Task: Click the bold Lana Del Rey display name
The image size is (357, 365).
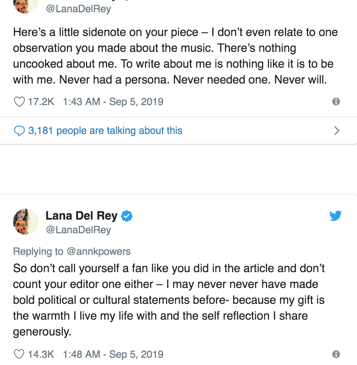Action: coord(81,216)
